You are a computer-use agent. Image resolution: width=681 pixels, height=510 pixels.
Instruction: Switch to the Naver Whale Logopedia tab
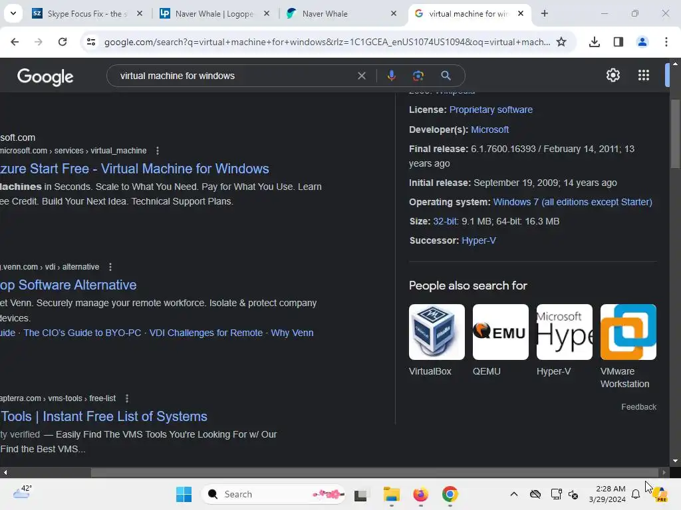[214, 13]
